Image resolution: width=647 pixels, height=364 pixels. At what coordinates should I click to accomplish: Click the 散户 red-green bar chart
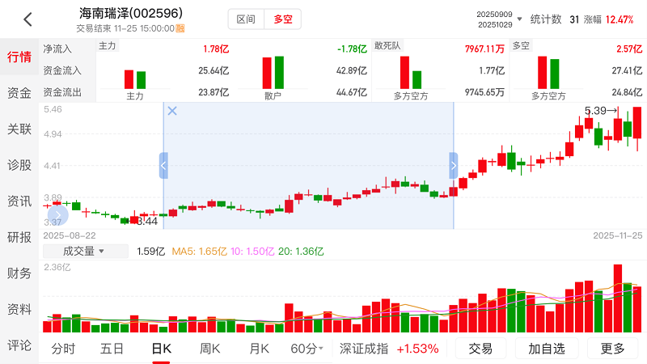(273, 73)
